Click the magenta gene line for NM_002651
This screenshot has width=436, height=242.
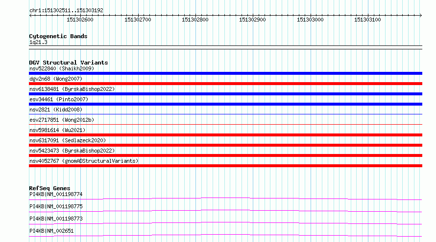[225, 235]
